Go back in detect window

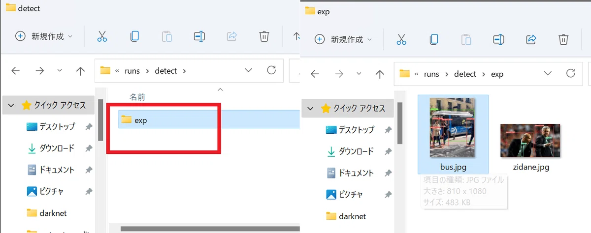coord(16,71)
